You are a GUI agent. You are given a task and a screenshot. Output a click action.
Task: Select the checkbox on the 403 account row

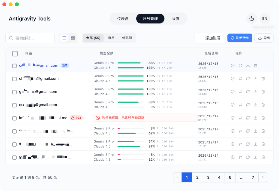pos(14,118)
